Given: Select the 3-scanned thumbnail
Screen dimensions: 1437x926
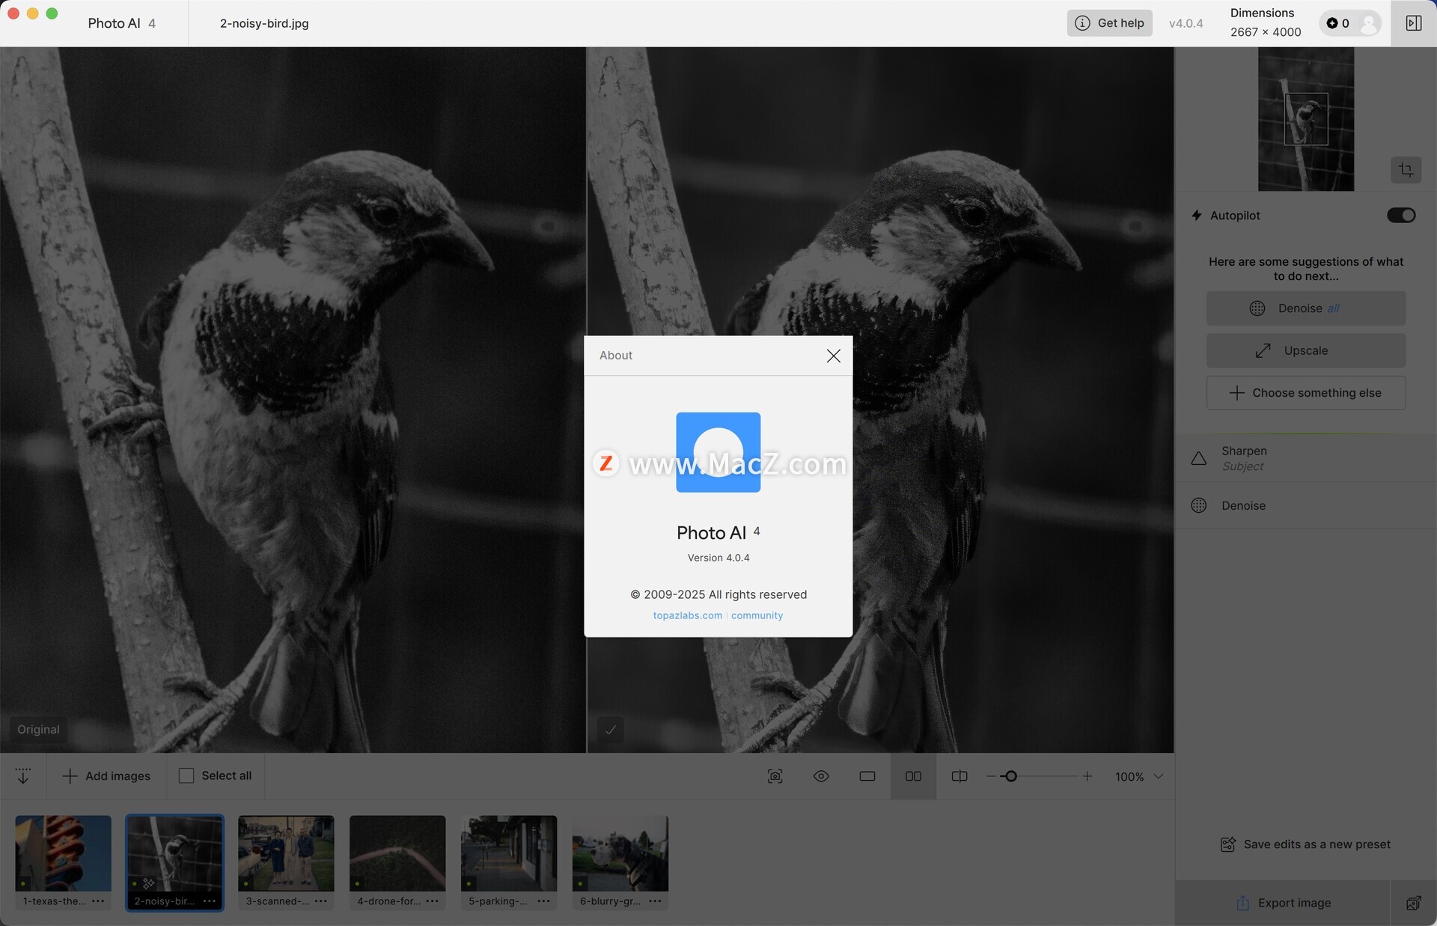Looking at the screenshot, I should [x=286, y=853].
